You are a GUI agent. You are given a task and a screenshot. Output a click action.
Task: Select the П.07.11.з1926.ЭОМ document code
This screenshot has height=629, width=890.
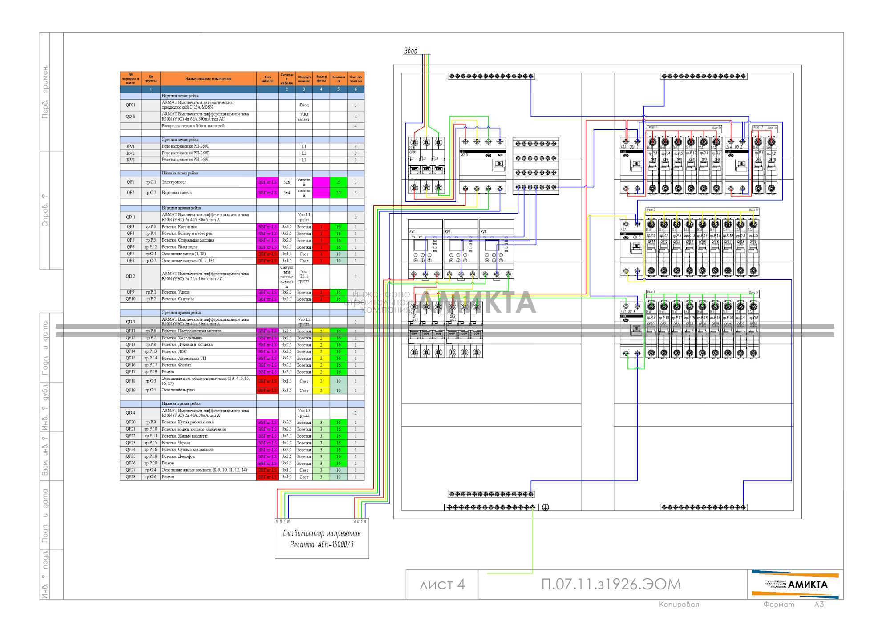(x=611, y=585)
